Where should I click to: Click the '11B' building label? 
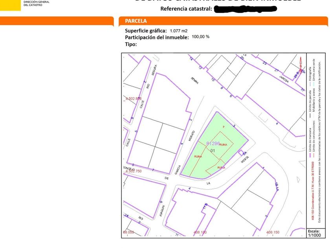pyautogui.click(x=205, y=206)
